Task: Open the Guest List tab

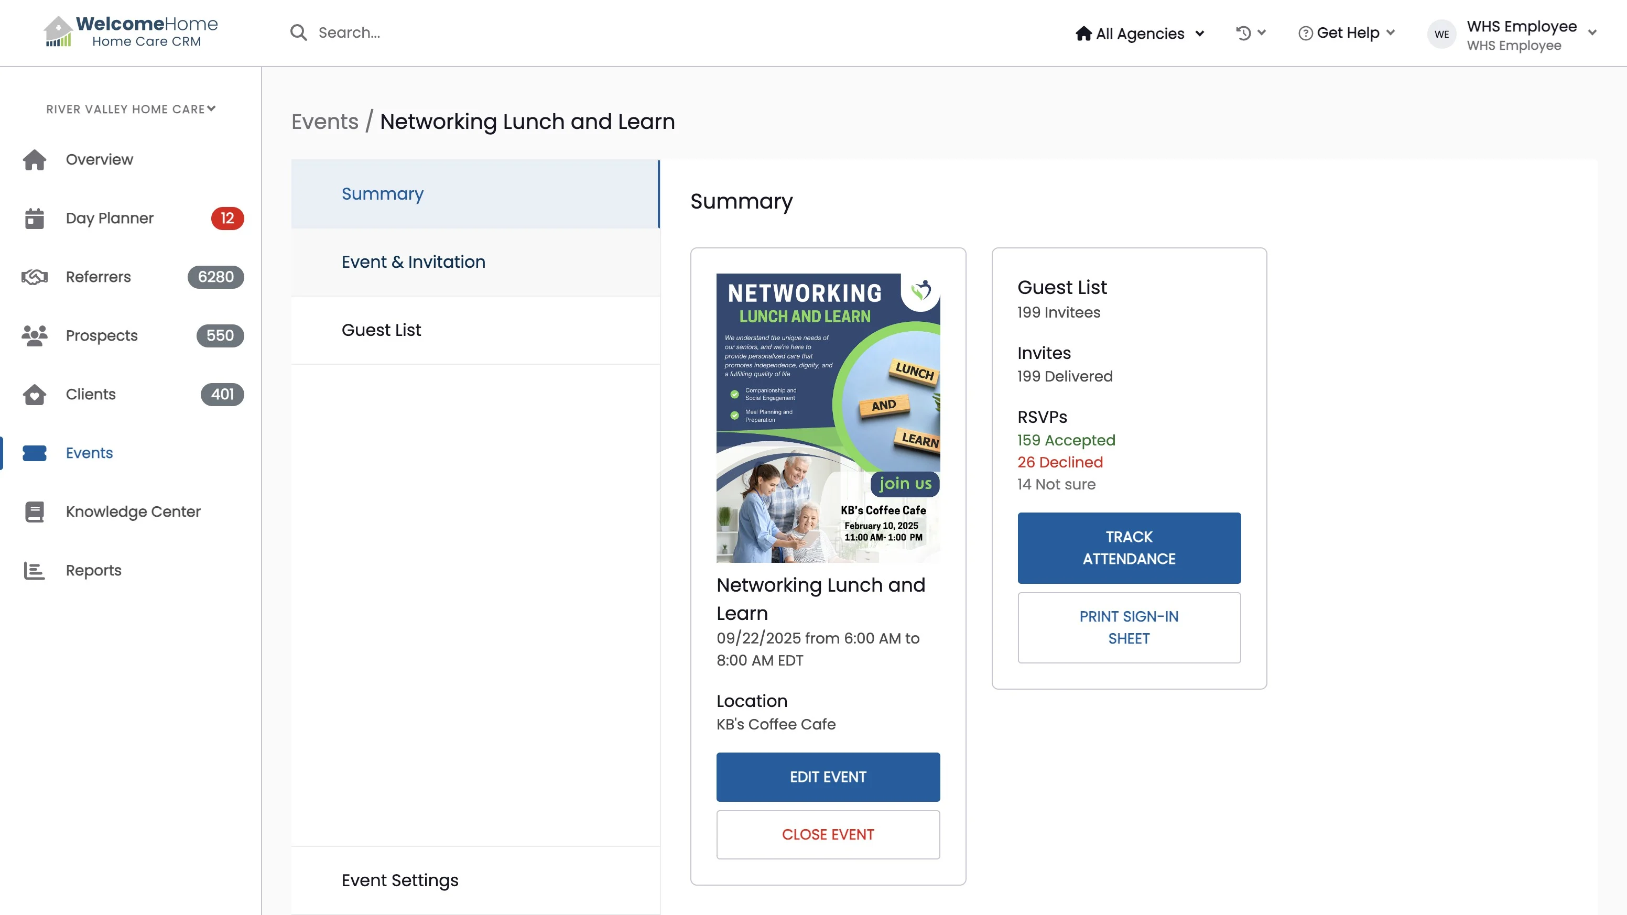Action: click(381, 330)
